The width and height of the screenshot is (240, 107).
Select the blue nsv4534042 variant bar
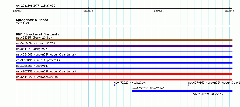pos(124,57)
